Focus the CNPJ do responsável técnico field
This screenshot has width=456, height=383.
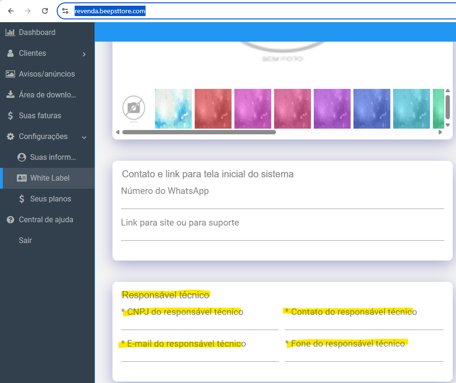click(x=200, y=323)
